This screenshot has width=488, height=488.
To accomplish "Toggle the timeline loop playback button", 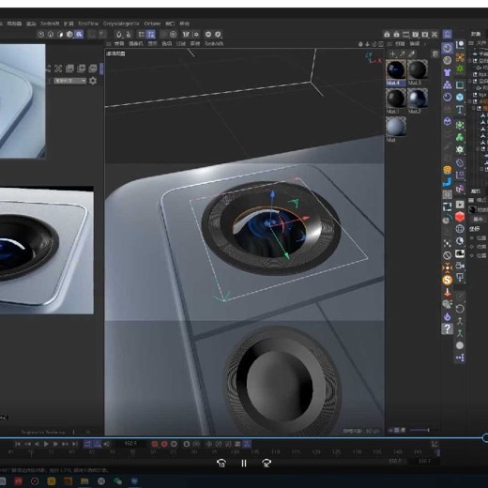I will tap(87, 444).
